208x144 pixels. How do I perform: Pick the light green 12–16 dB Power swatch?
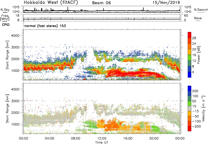(190, 57)
